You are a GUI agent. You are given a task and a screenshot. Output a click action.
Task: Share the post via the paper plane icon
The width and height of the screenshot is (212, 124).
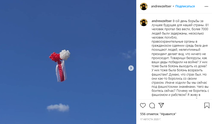tap(161, 105)
